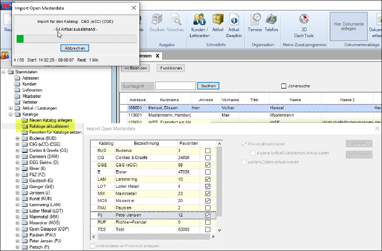
Task: Click the import progress bar
Action: click(76, 39)
